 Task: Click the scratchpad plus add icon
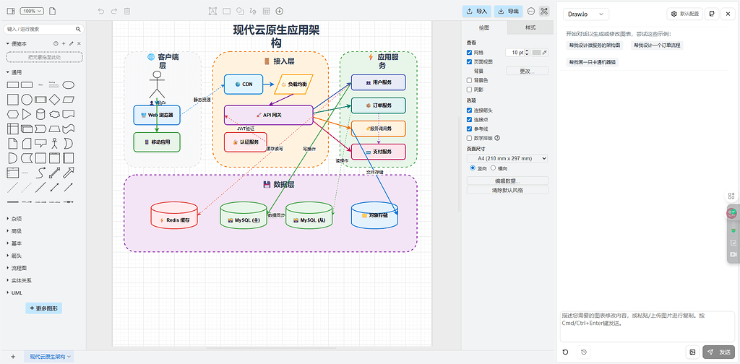click(x=64, y=43)
